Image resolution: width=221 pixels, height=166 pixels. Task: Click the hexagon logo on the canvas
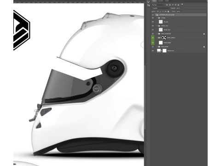[x=22, y=30]
